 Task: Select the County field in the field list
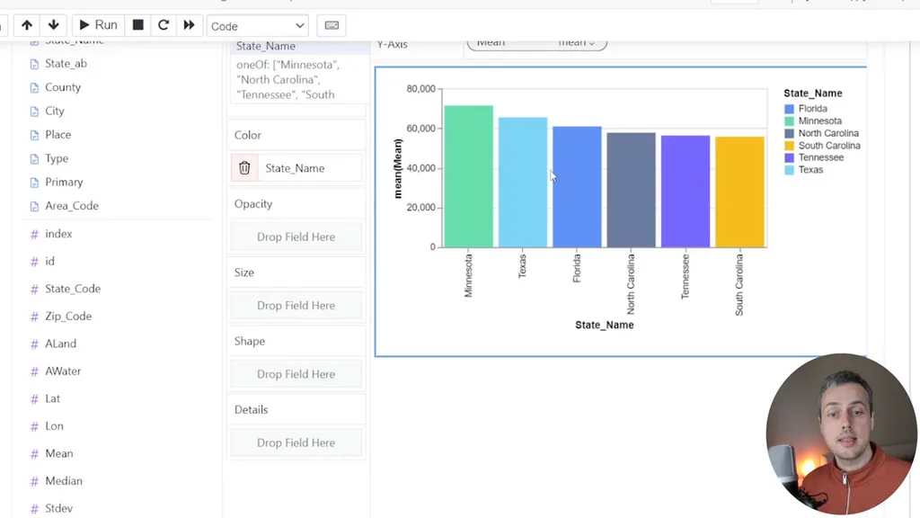click(x=63, y=87)
